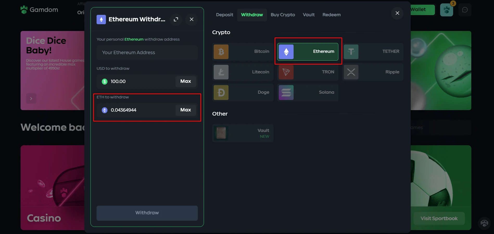Viewport: 494px width, 234px height.
Task: Click the USD amount field showing 100.00
Action: click(138, 81)
